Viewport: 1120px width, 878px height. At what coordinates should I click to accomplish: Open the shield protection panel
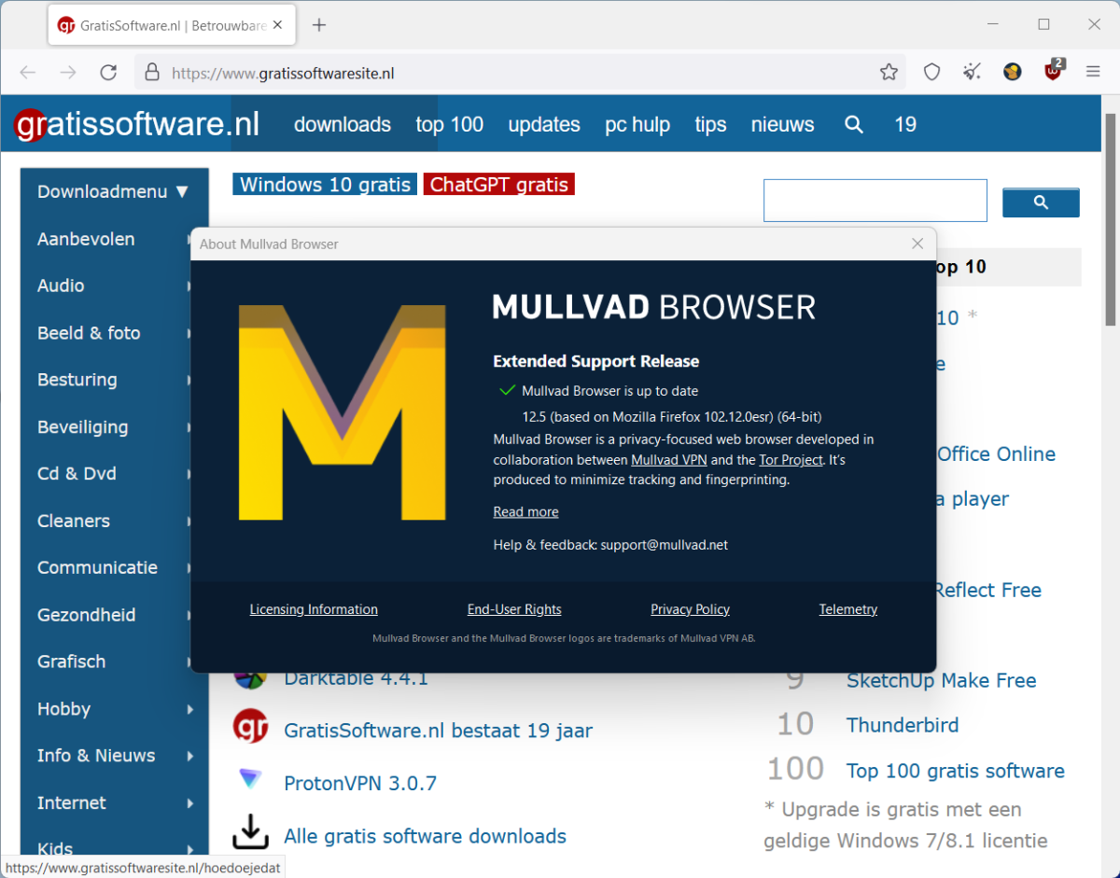[931, 72]
